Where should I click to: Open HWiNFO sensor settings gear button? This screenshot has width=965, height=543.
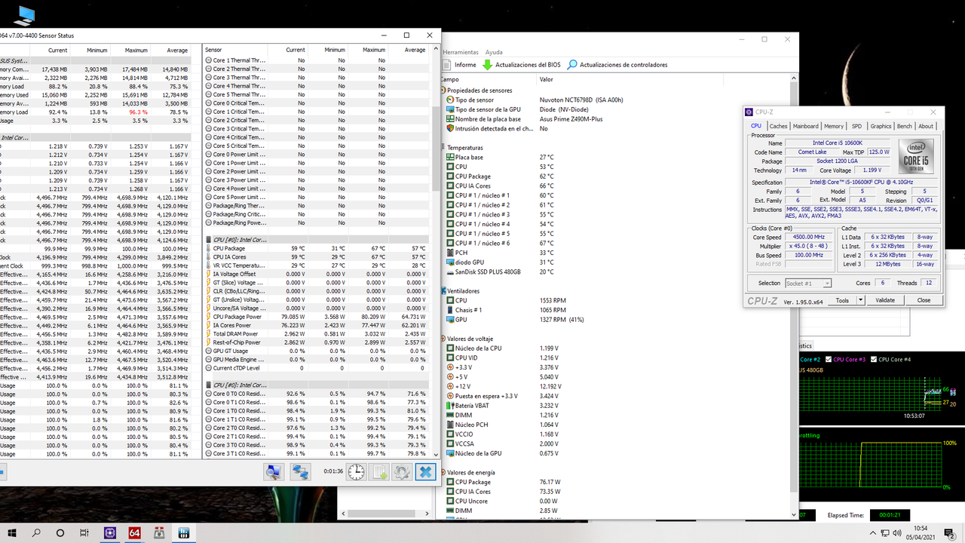pos(402,472)
